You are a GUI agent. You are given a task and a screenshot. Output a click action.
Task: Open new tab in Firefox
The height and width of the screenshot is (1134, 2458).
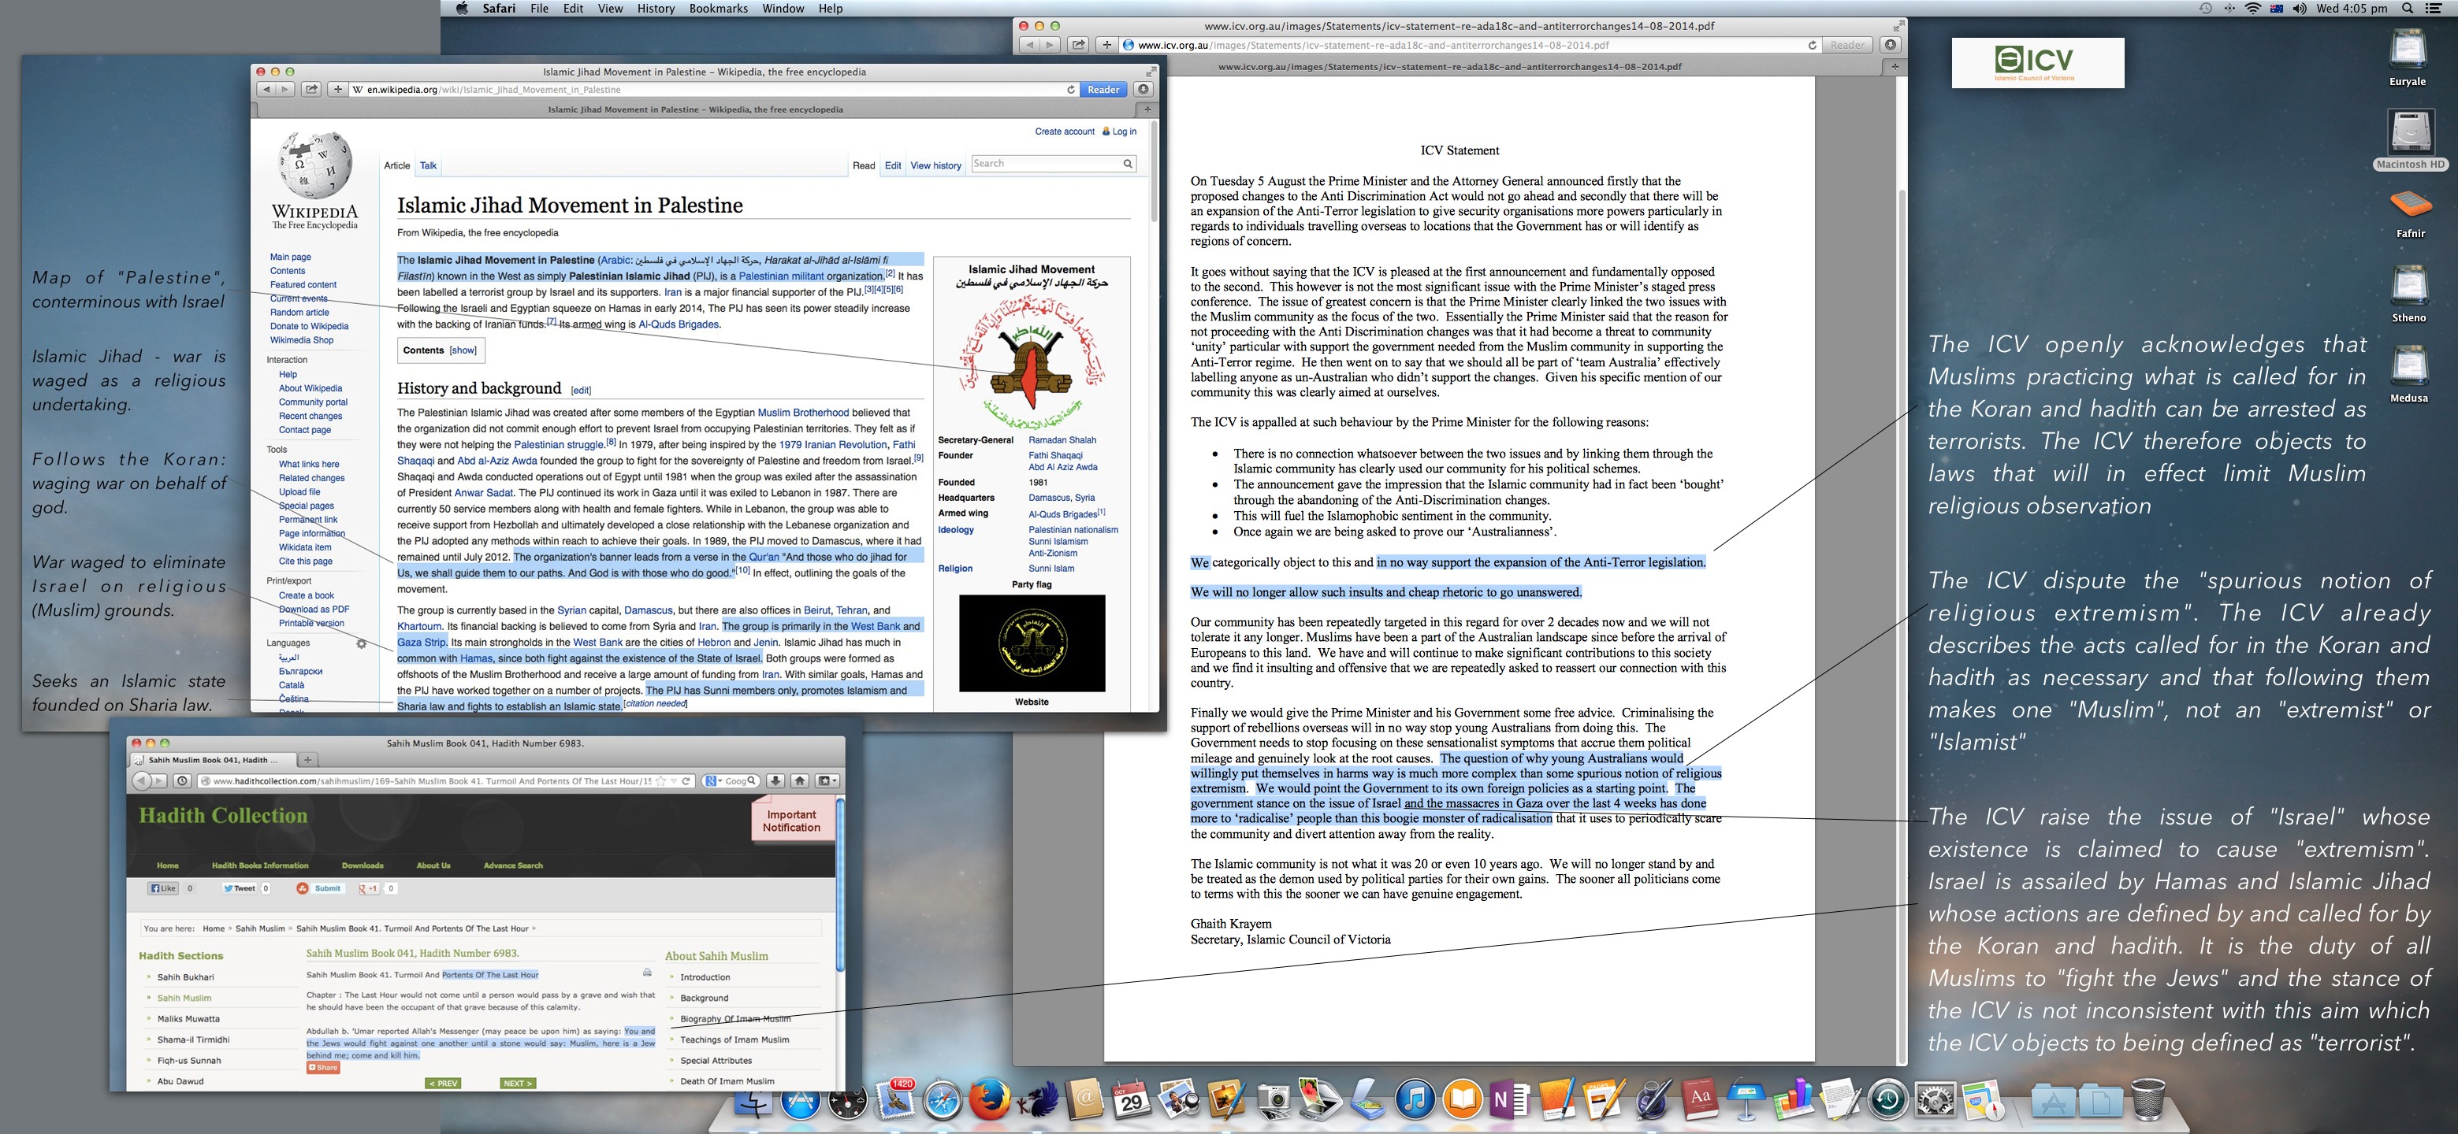(307, 760)
